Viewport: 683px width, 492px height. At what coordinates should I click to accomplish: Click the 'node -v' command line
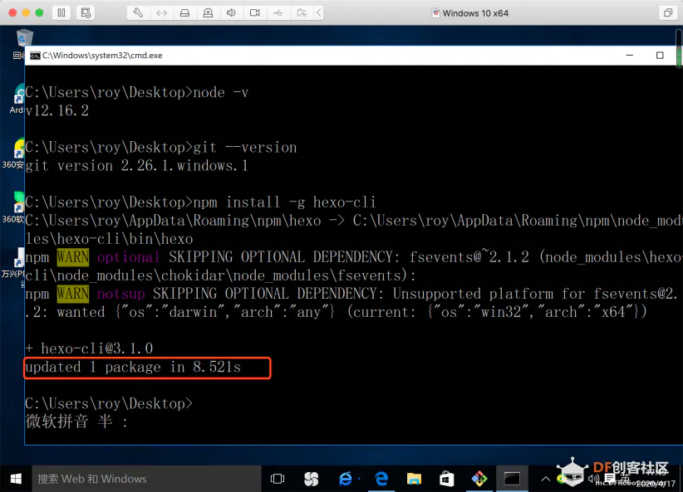coord(221,92)
